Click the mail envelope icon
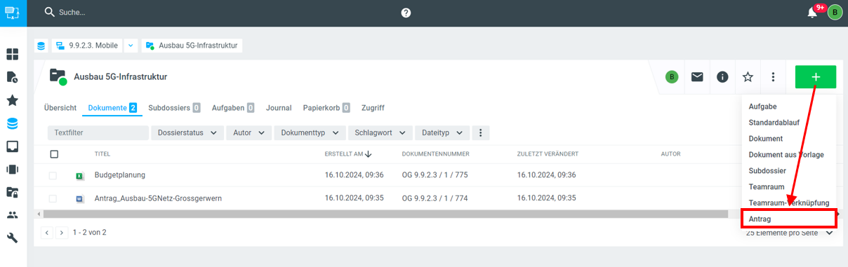Image resolution: width=848 pixels, height=267 pixels. (x=697, y=77)
